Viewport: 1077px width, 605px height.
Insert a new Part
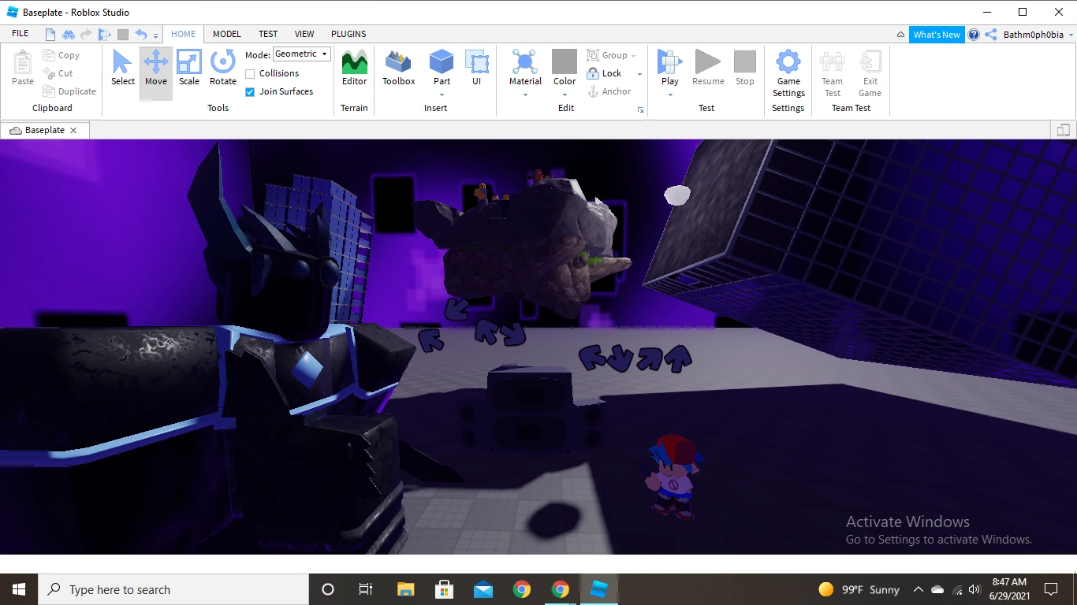coord(442,68)
